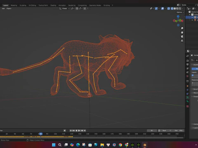Screen dimensions: 198x148
Task: Click the red X axis on navigation gizmo
Action: click(x=182, y=21)
